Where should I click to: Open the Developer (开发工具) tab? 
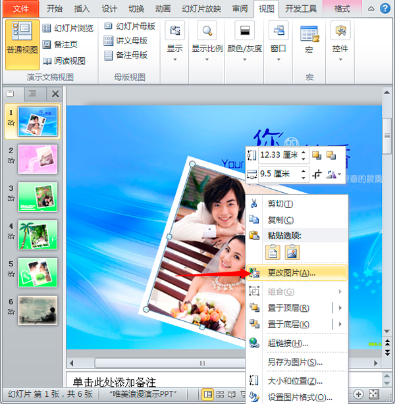point(301,9)
